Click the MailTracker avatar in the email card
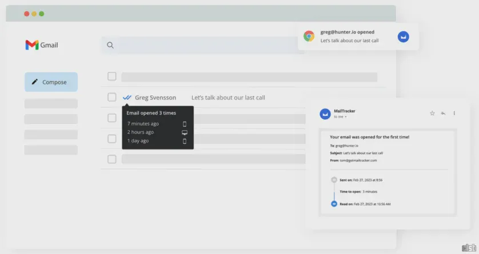Viewport: 479px width, 254px height. click(x=325, y=114)
